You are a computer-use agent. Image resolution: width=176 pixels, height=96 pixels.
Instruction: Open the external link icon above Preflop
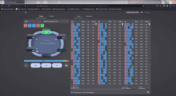tap(26, 12)
